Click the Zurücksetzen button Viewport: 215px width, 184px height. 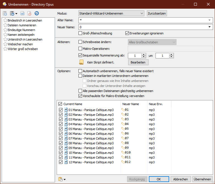[157, 13]
